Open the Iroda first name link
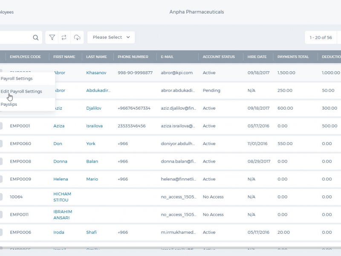 tap(59, 232)
